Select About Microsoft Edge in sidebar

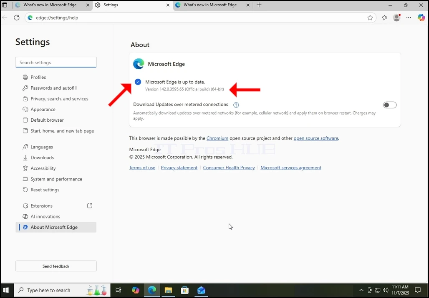coord(56,227)
